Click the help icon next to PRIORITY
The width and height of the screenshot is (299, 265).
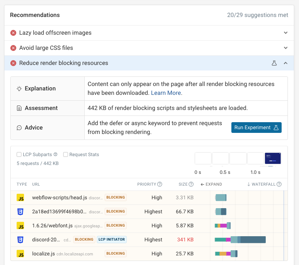(160, 184)
